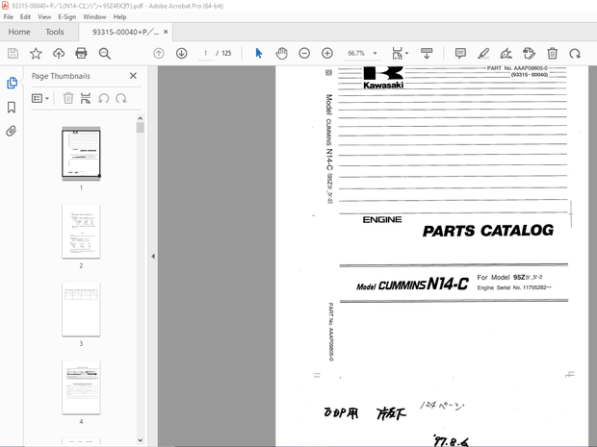Delete page using trash icon in main toolbar
Image resolution: width=597 pixels, height=447 pixels.
[x=553, y=53]
